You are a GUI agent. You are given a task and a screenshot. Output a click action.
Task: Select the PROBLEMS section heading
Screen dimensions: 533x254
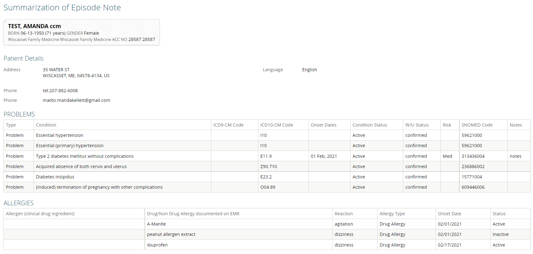click(19, 114)
